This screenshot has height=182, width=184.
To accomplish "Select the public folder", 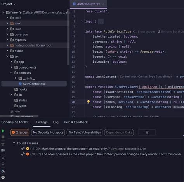I will pos(19,51).
